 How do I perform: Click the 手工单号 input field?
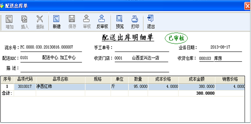[142, 48]
